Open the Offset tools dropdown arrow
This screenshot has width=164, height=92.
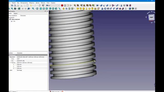click(128, 9)
